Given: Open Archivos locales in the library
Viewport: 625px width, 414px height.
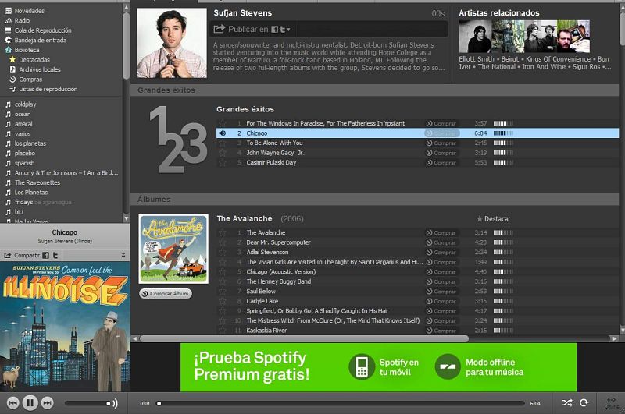Looking at the screenshot, I should point(39,69).
